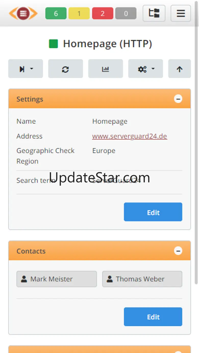The height and width of the screenshot is (353, 199).
Task: Click the Settings panel header
Action: (x=99, y=99)
